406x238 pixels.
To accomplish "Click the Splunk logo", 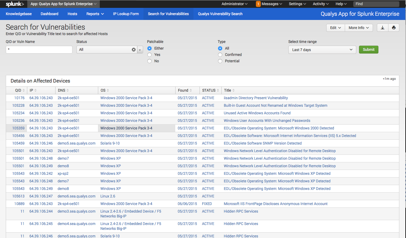I will [x=15, y=4].
